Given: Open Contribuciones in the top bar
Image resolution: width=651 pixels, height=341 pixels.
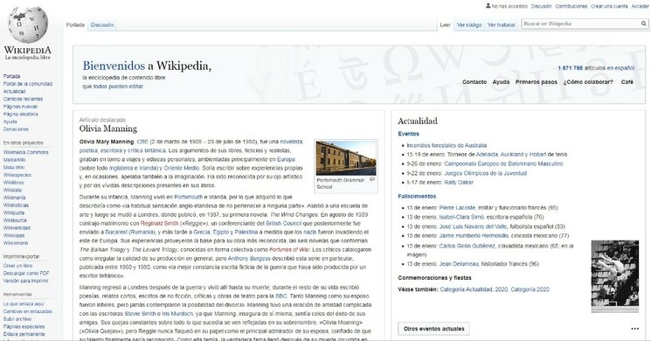Looking at the screenshot, I should tap(571, 6).
